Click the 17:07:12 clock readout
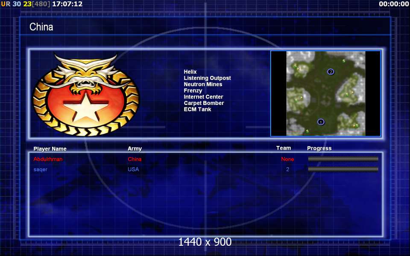 pyautogui.click(x=67, y=4)
